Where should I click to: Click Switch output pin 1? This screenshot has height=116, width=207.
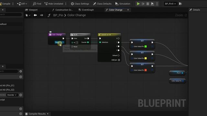pos(119,42)
